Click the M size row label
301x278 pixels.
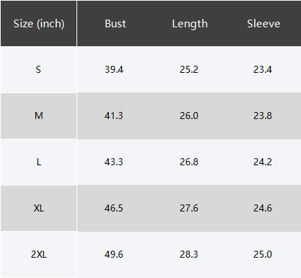[39, 116]
